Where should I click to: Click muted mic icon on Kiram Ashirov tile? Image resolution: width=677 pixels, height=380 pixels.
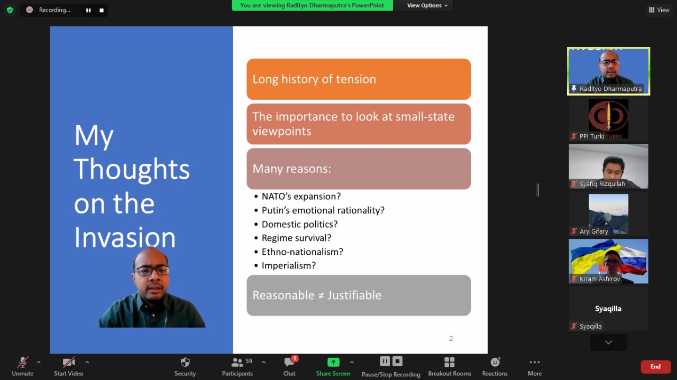tap(574, 279)
